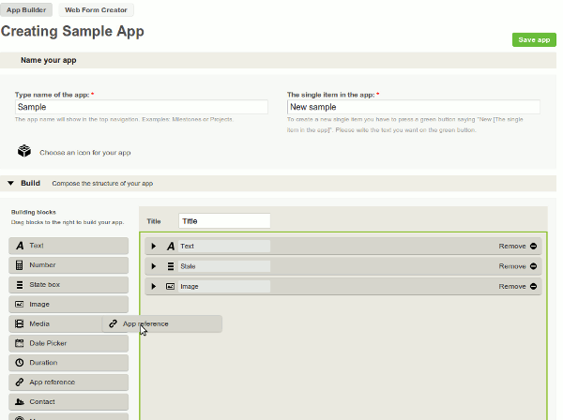
Task: Expand the Text field row arrow
Action: point(154,247)
